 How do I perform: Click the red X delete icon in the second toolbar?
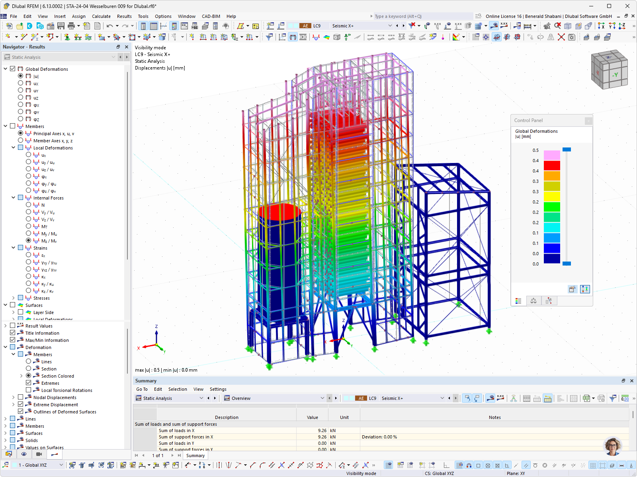coord(561,37)
